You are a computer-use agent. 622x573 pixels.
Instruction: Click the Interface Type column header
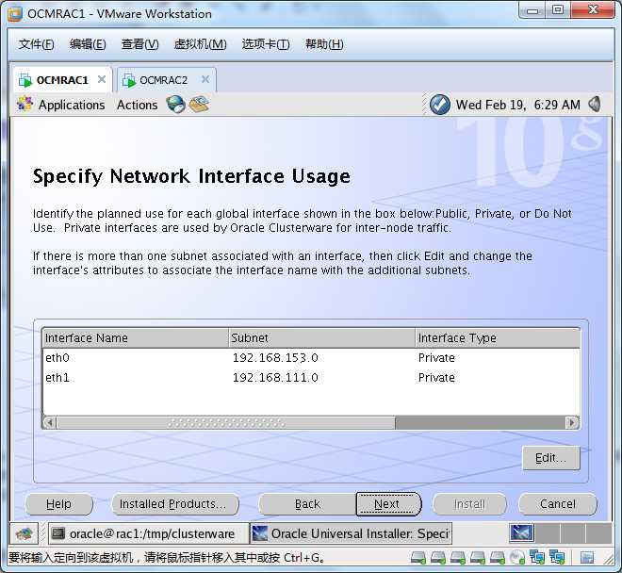pos(498,338)
